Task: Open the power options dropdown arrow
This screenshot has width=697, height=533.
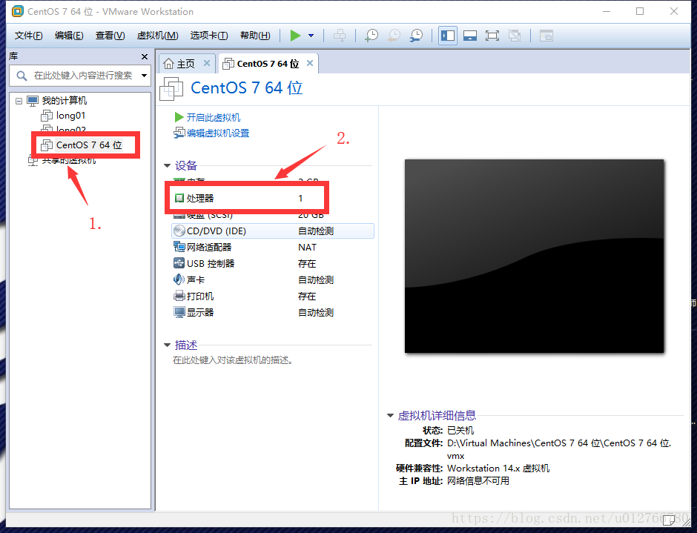Action: click(x=311, y=36)
